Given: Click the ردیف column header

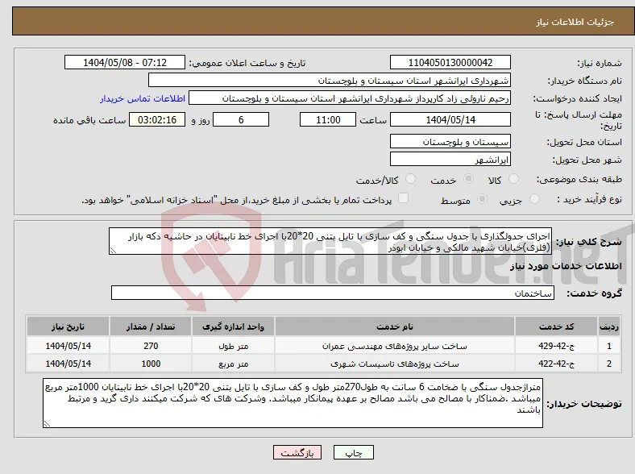Looking at the screenshot, I should 608,326.
